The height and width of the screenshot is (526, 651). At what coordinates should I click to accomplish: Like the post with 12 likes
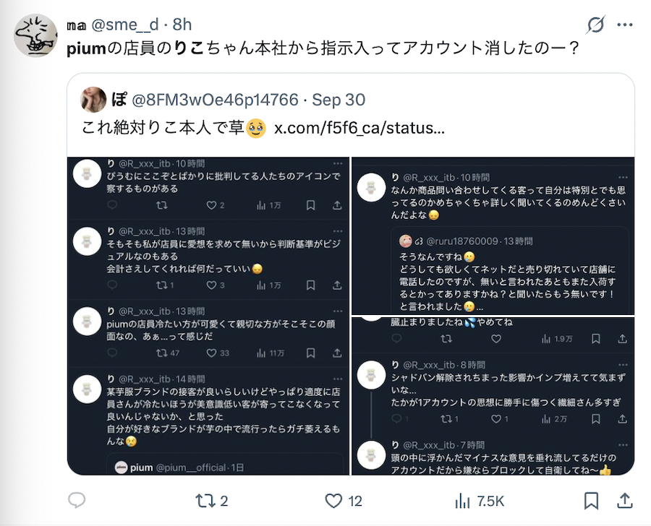pyautogui.click(x=333, y=501)
